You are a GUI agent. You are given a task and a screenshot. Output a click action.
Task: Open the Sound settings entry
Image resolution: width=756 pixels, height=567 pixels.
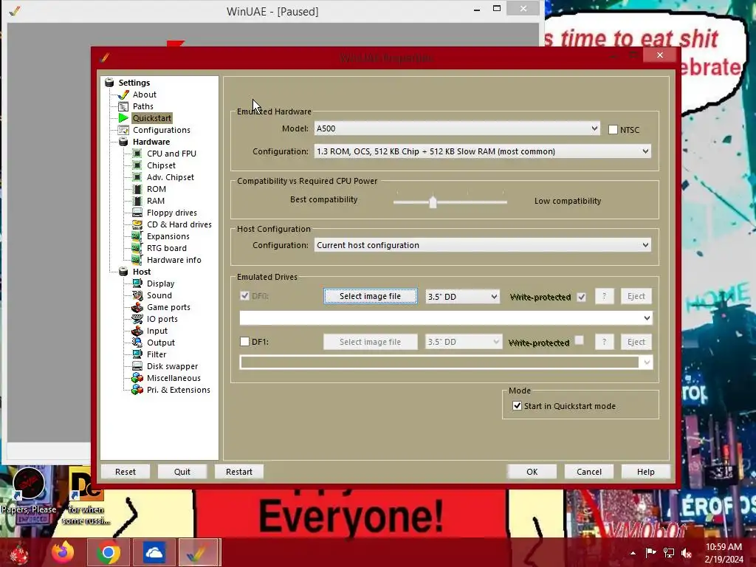[x=159, y=295]
